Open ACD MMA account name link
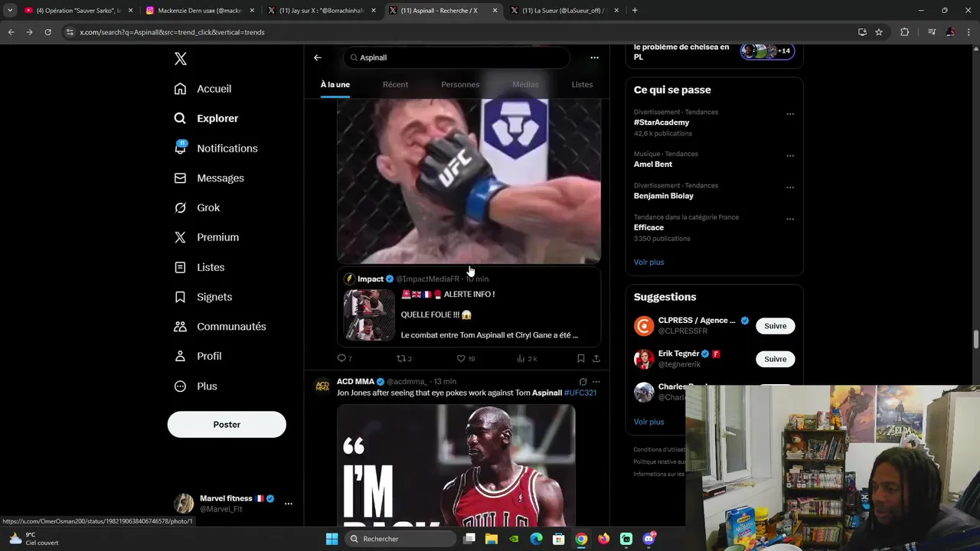The width and height of the screenshot is (980, 551). (x=355, y=382)
